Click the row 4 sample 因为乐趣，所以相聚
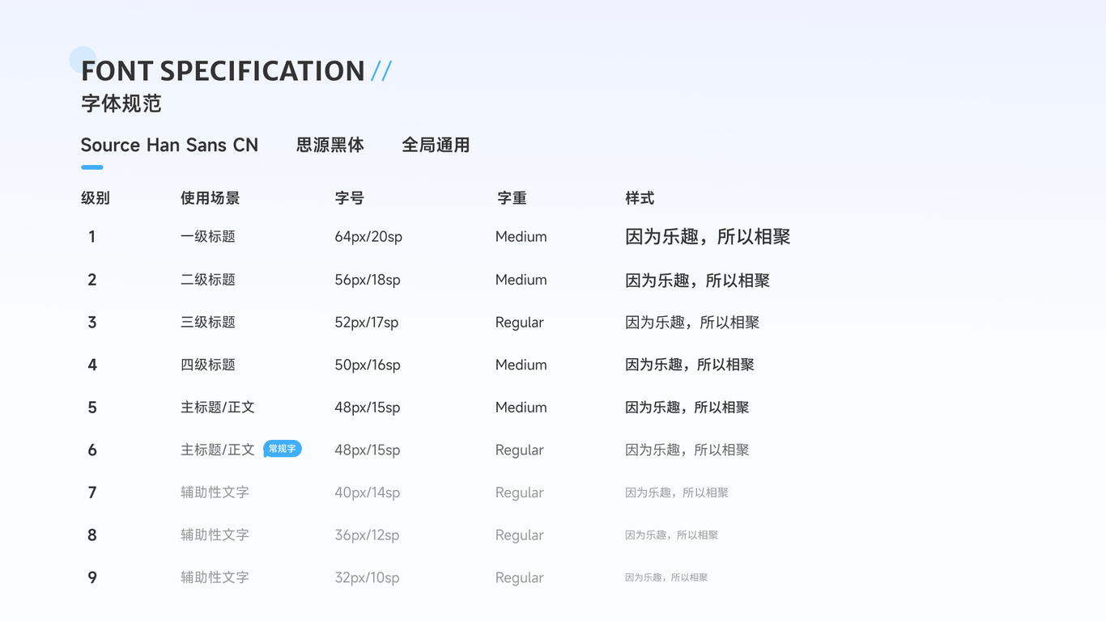 pos(690,365)
